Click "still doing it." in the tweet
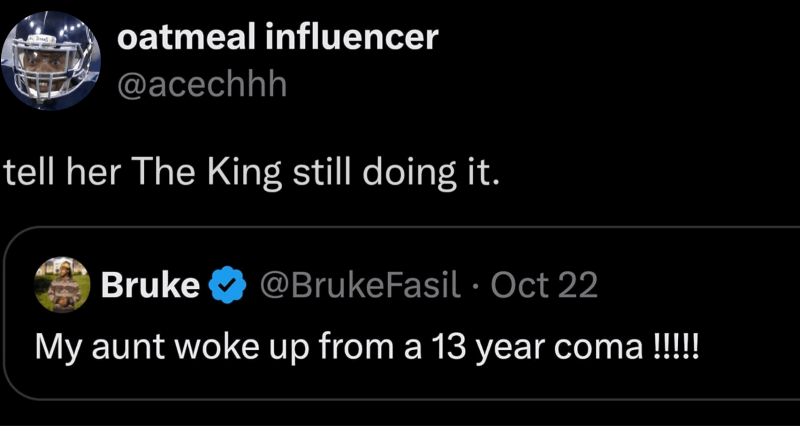This screenshot has width=800, height=426. click(396, 172)
